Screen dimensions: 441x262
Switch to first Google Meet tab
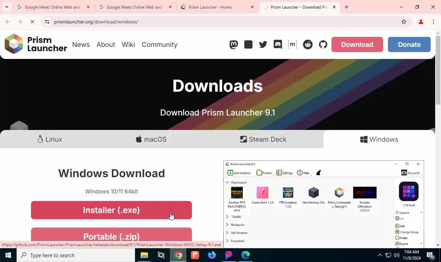coord(52,7)
